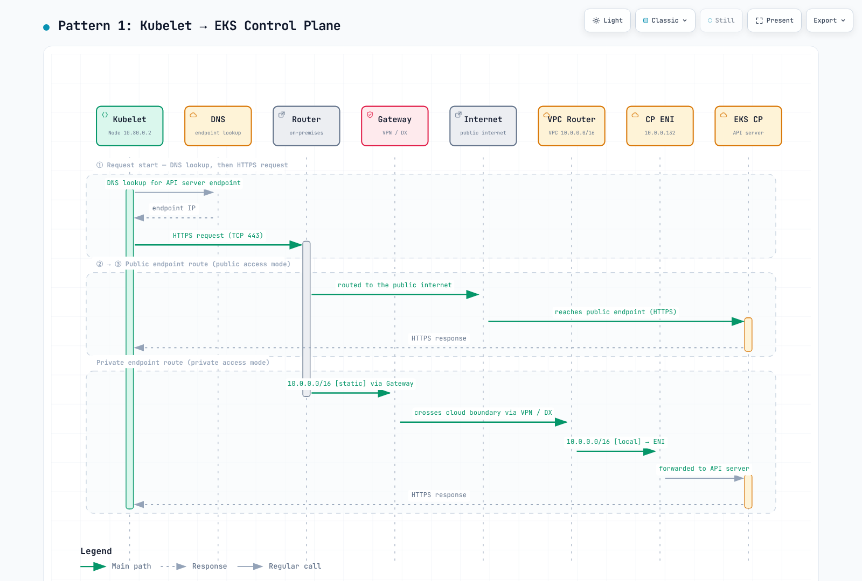Select the Internet public internet box
This screenshot has width=862, height=581.
[x=483, y=126]
